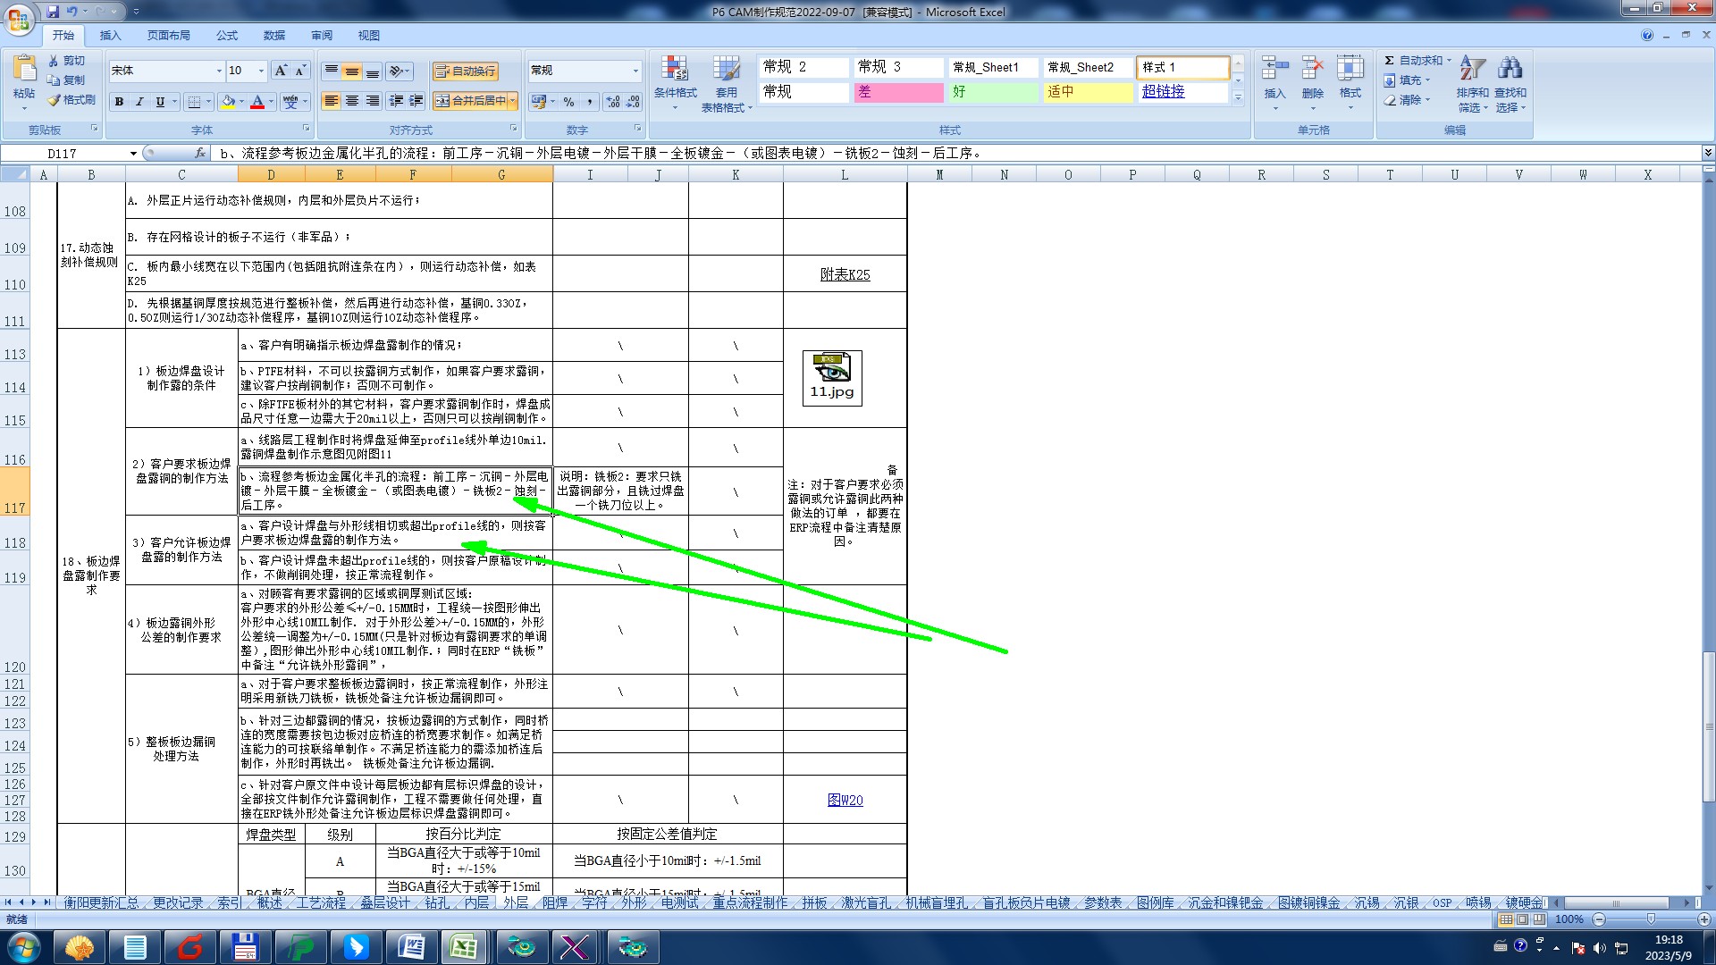Click the increase font size icon
This screenshot has height=965, width=1716.
(281, 71)
